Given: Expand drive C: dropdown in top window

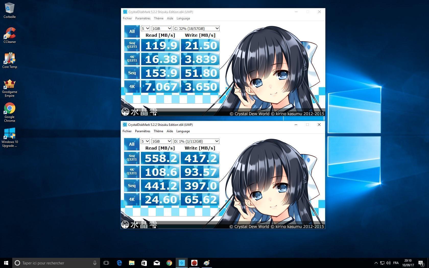Looking at the screenshot, I should click(x=196, y=29).
